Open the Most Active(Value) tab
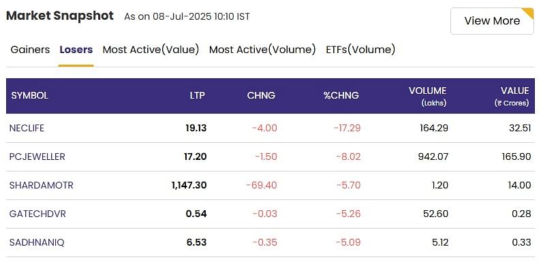This screenshot has height=264, width=541. 151,50
